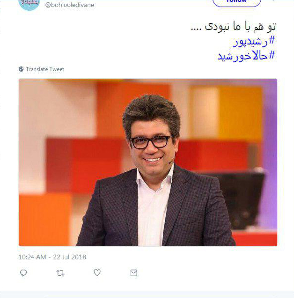Click the orange block in the photo background
The width and height of the screenshot is (294, 298).
click(x=45, y=219)
